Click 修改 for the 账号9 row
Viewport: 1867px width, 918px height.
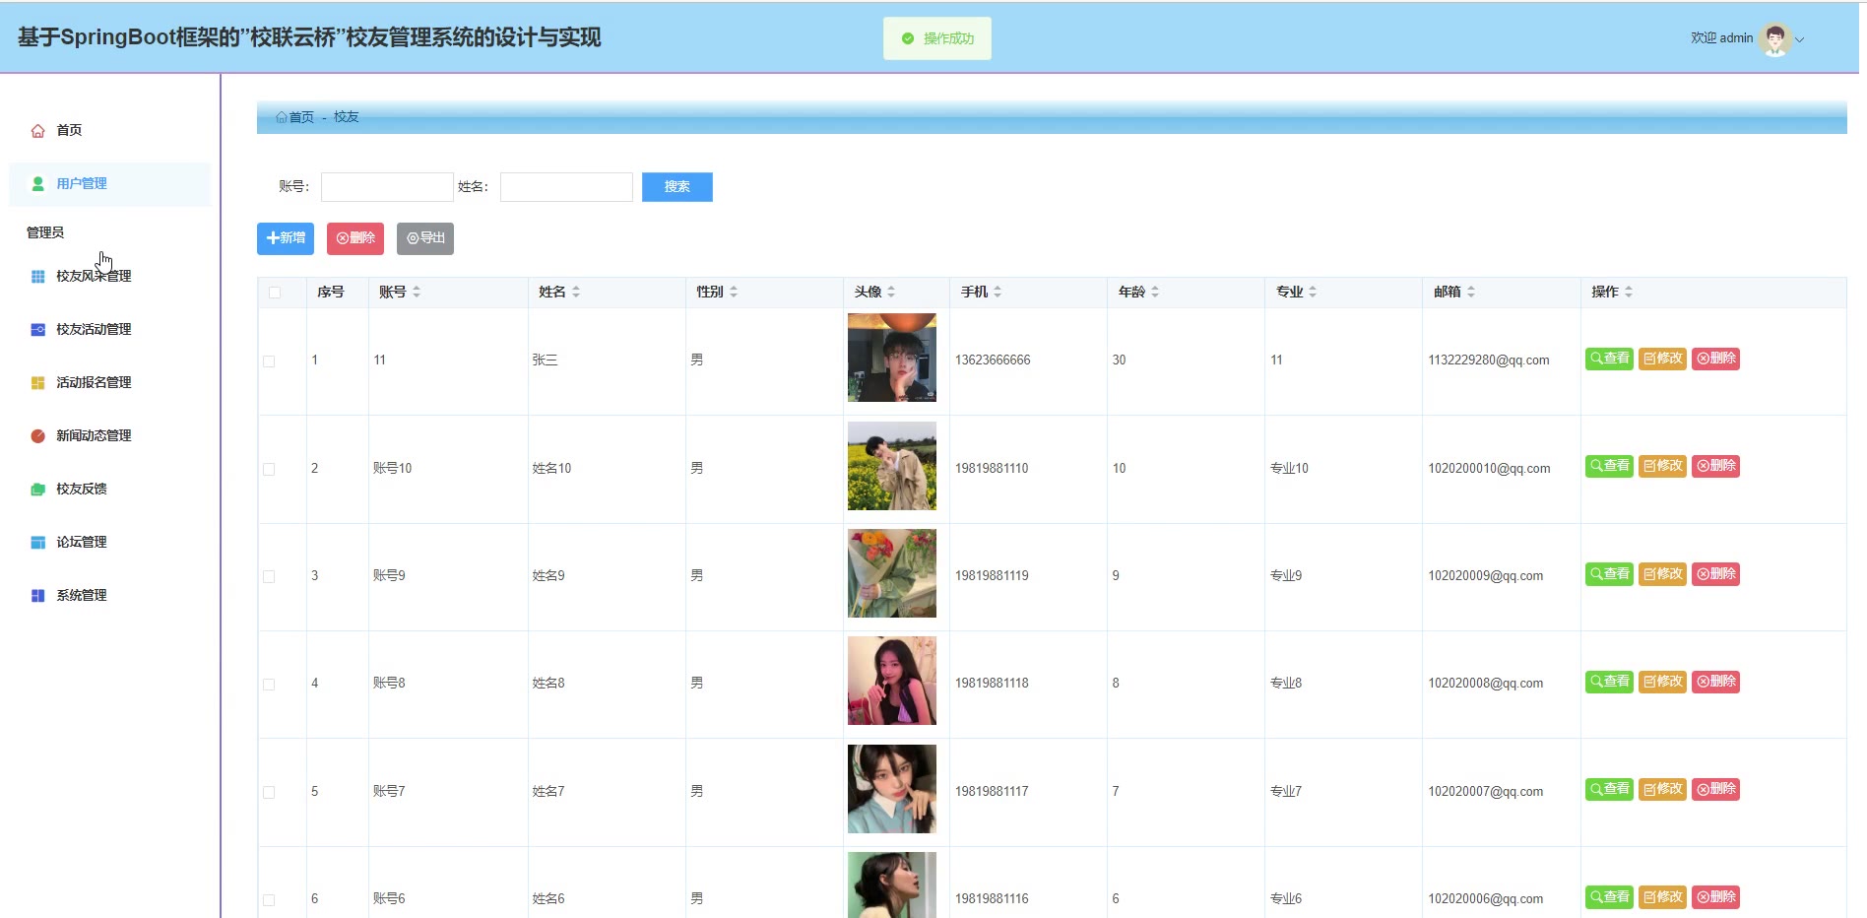click(1662, 574)
